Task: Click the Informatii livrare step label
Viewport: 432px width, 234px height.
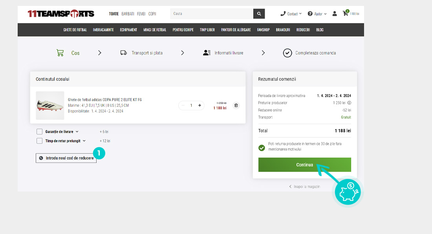Action: coord(229,53)
